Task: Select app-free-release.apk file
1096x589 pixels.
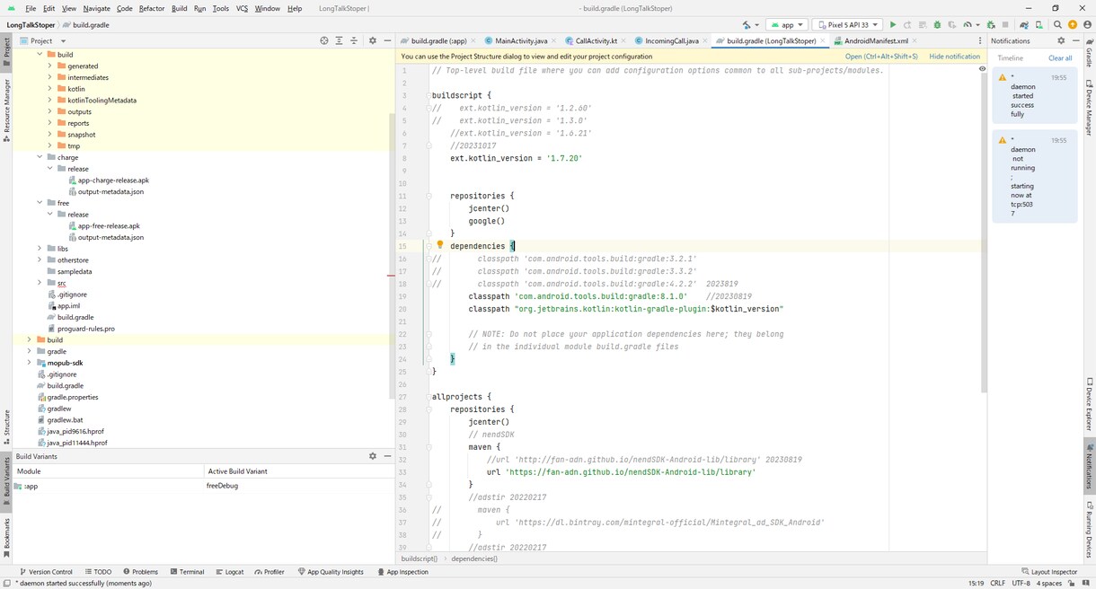Action: click(x=109, y=226)
